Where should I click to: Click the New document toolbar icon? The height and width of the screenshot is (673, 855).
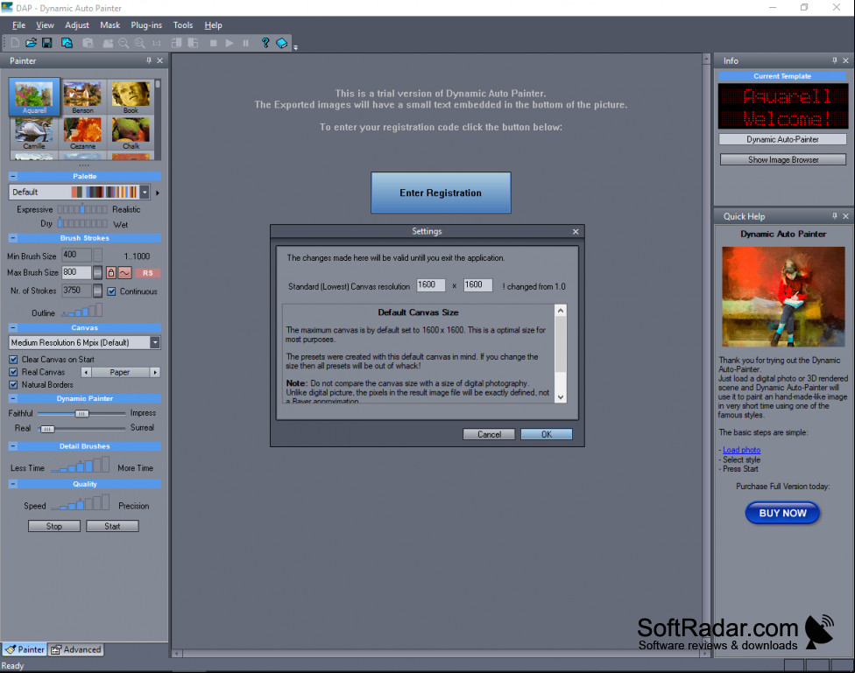(15, 43)
